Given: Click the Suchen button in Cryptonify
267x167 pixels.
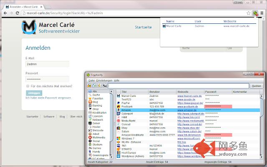Looking at the screenshot, I should pos(256,86).
